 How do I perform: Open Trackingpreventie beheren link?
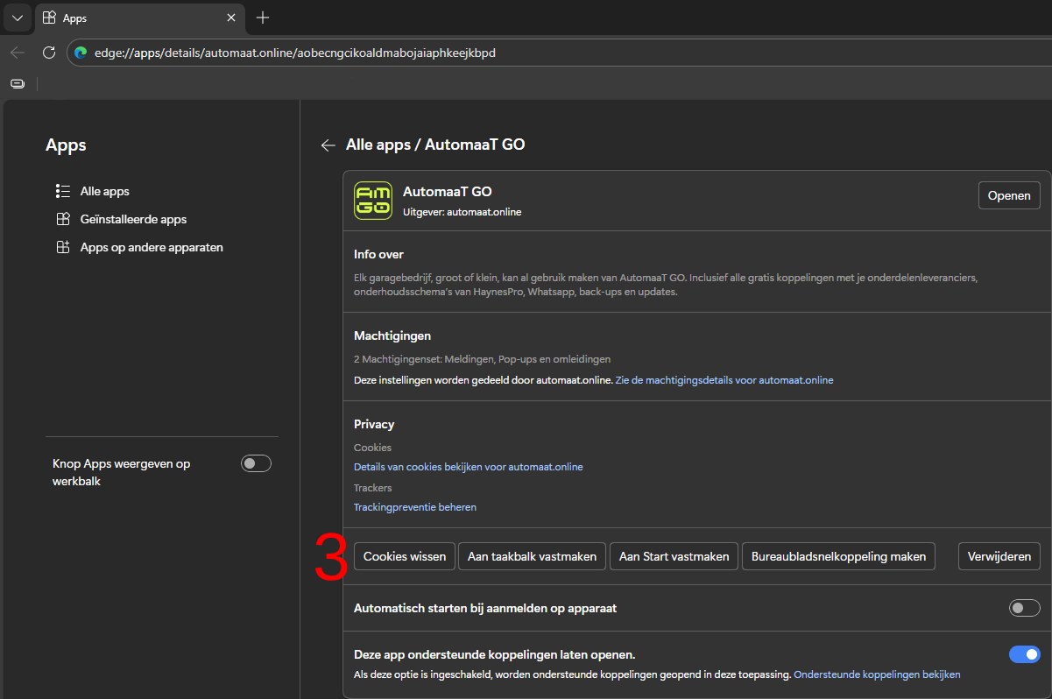coord(415,507)
